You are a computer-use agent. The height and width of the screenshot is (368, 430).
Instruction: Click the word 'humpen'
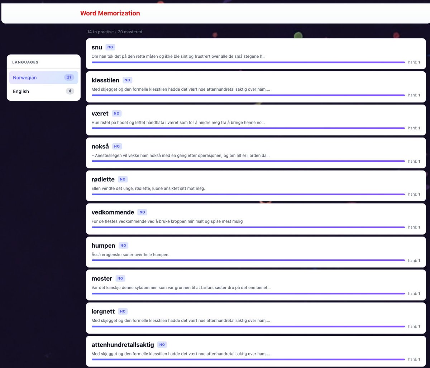[103, 245]
